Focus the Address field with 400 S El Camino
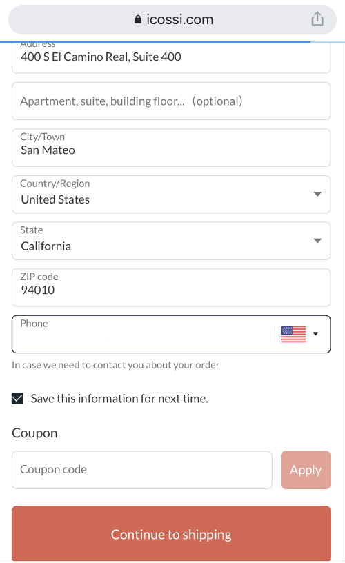The width and height of the screenshot is (345, 563). pos(171,57)
